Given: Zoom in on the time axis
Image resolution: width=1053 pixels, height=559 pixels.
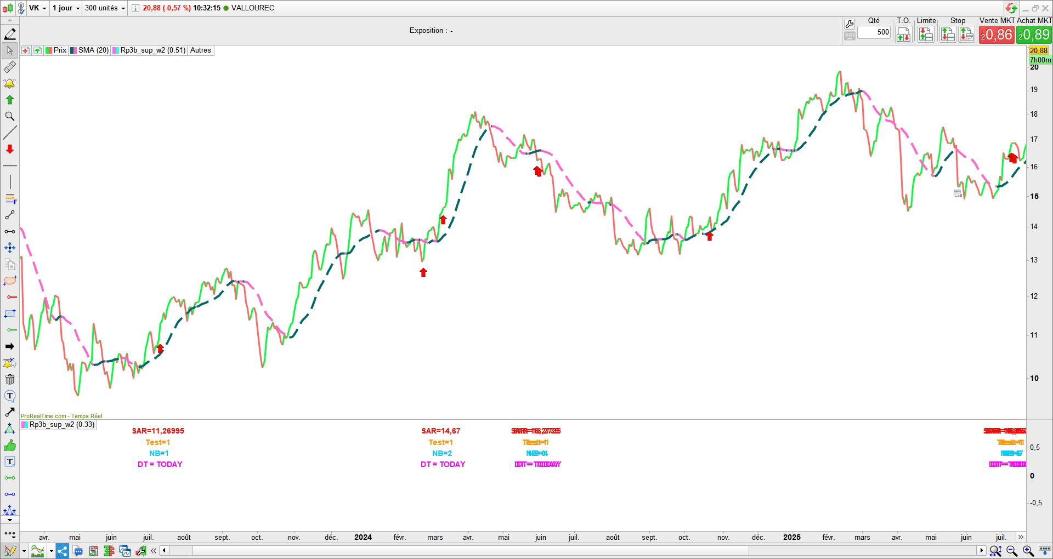Looking at the screenshot, I should pyautogui.click(x=1028, y=551).
